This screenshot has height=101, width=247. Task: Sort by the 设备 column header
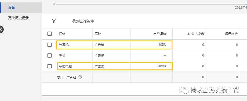pos(62,34)
